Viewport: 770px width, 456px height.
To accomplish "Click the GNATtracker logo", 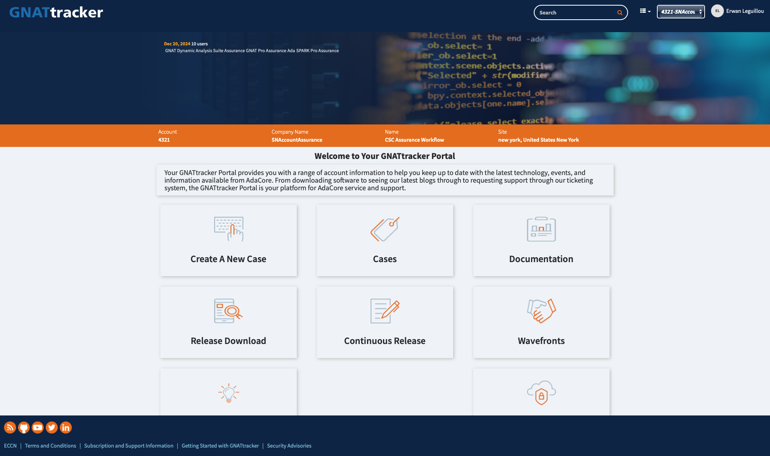I will point(56,12).
